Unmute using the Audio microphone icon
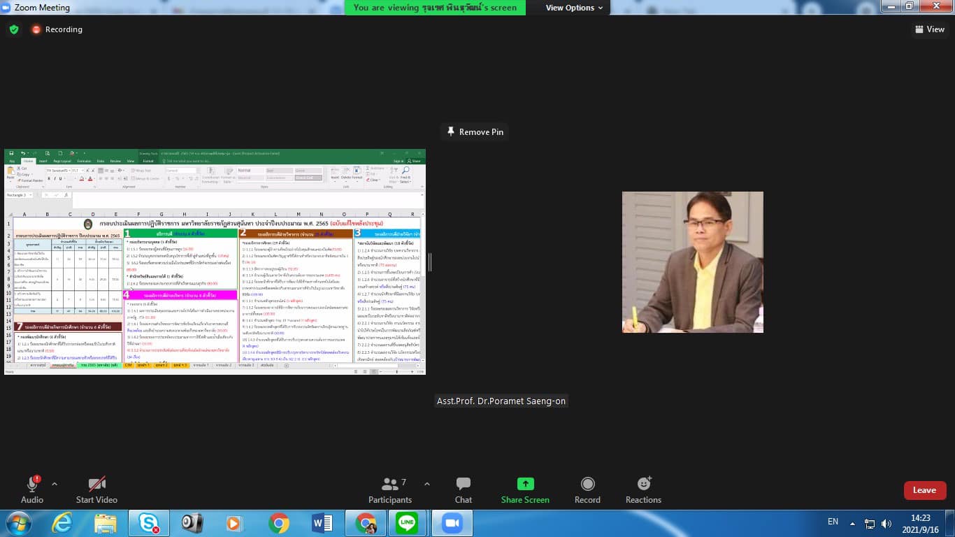This screenshot has height=537, width=955. click(x=31, y=485)
